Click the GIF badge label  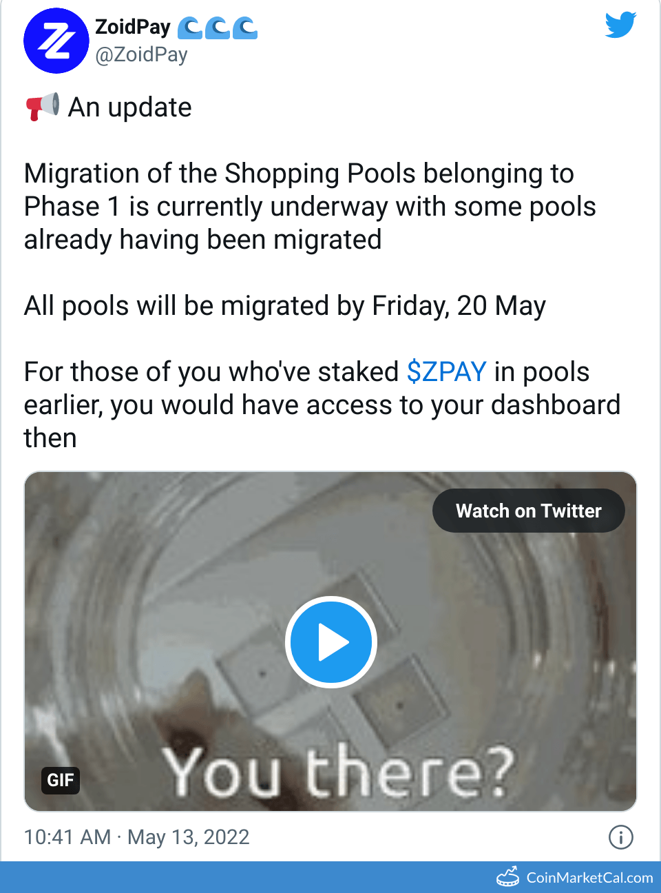point(61,780)
